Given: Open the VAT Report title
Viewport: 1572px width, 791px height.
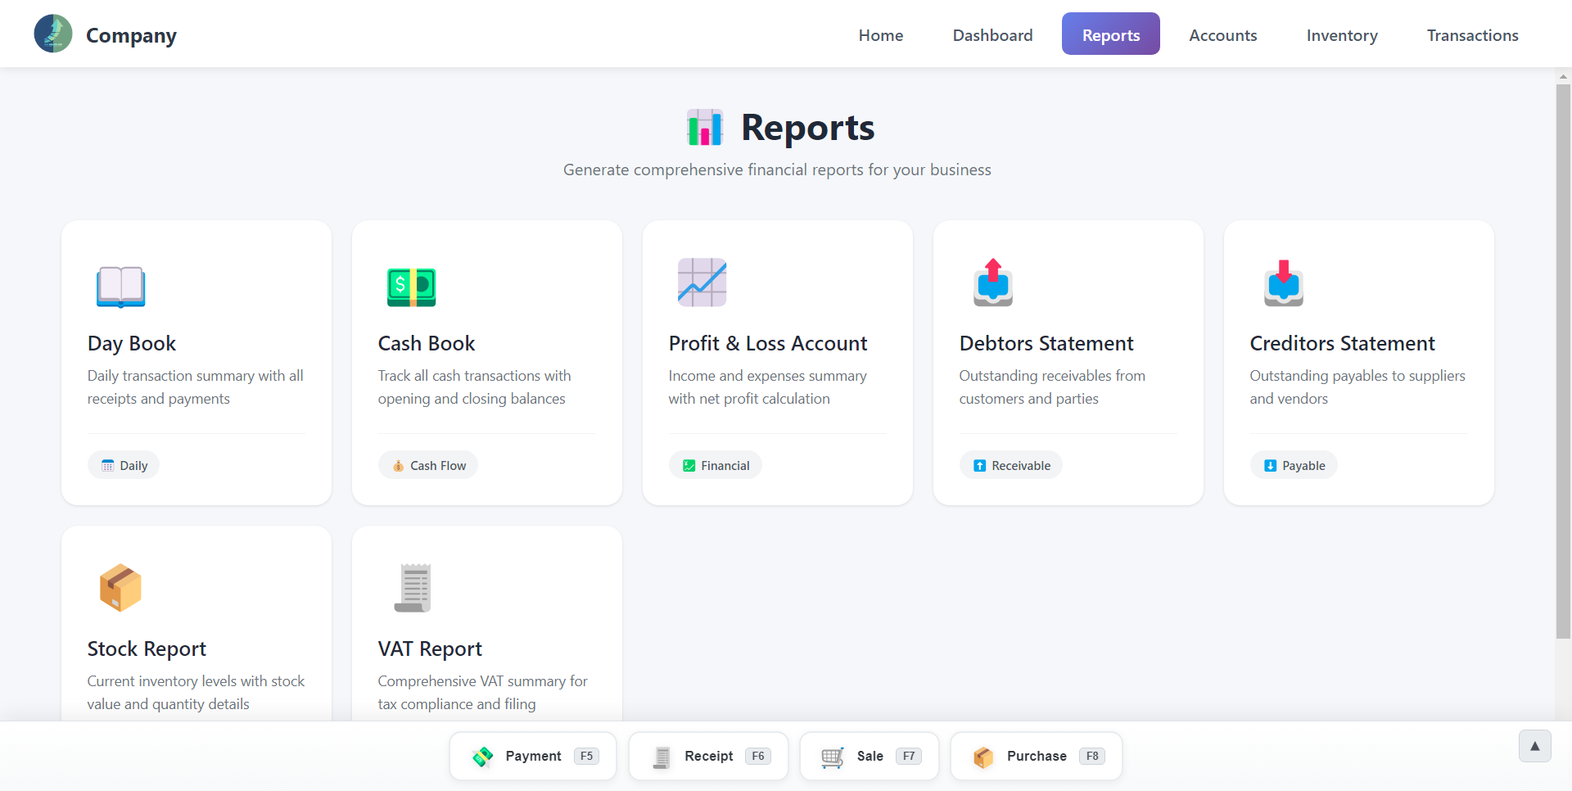Looking at the screenshot, I should point(430,649).
